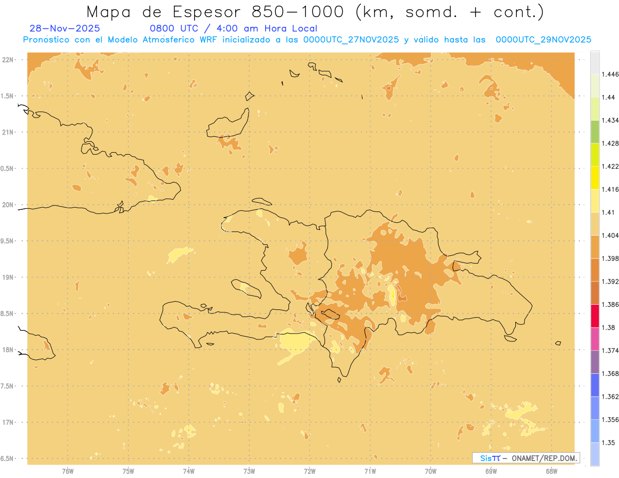Click the longitude label '69W'
Image resolution: width=619 pixels, height=478 pixels.
click(491, 471)
